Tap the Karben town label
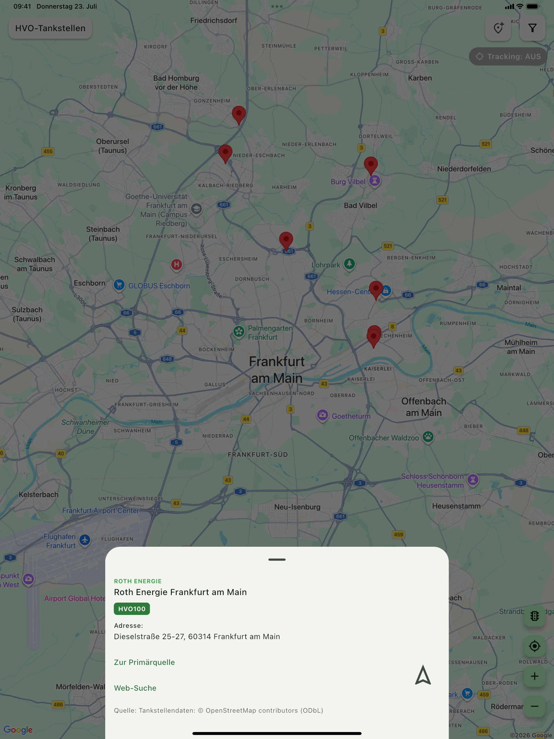This screenshot has width=554, height=739. [420, 78]
